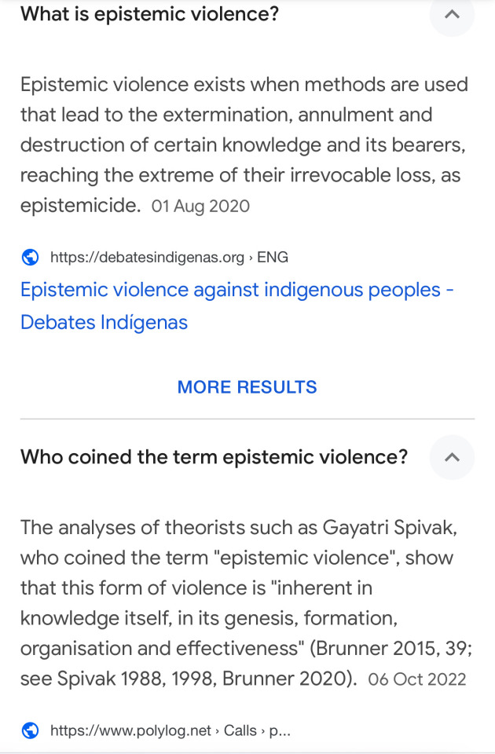Click the 01 Aug 2020 date
Viewport: 495px width, 754px height.
(x=200, y=207)
